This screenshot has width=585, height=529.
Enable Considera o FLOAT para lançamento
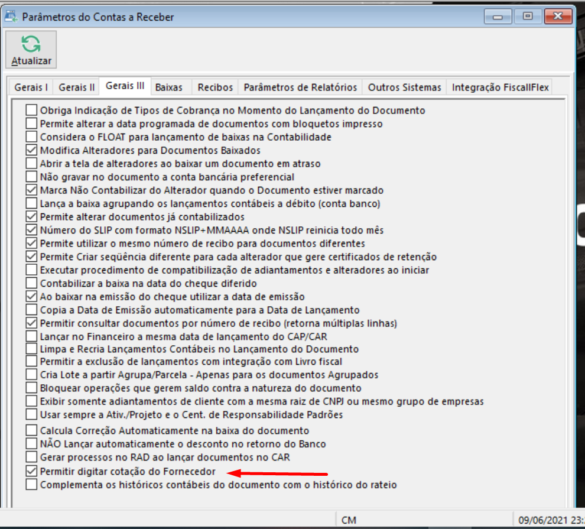(x=31, y=137)
